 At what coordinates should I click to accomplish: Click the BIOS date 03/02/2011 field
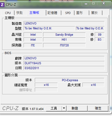[x=64, y=68]
